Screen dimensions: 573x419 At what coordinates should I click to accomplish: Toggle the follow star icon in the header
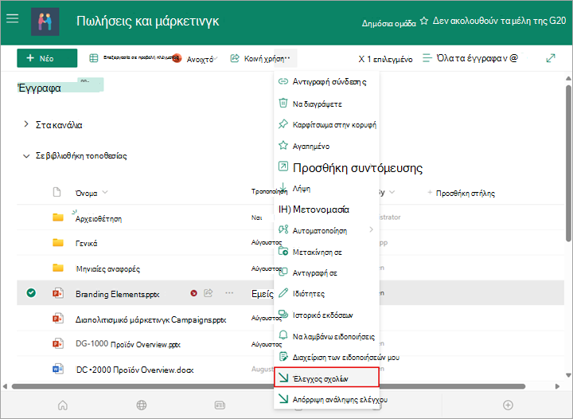[x=424, y=22]
